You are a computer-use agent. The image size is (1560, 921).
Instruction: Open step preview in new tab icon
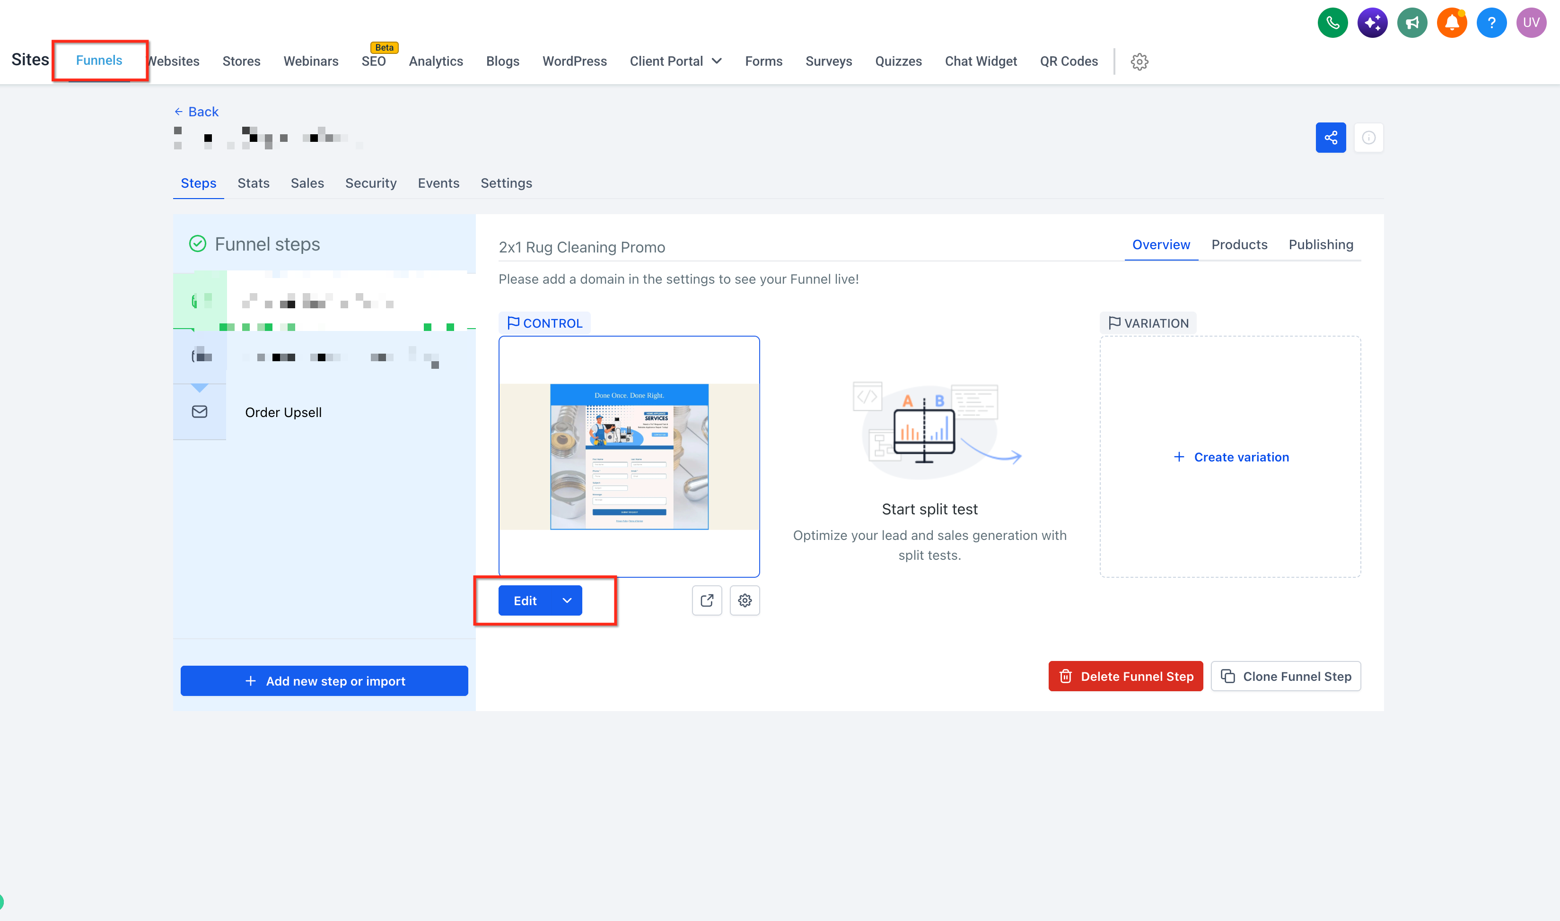706,600
